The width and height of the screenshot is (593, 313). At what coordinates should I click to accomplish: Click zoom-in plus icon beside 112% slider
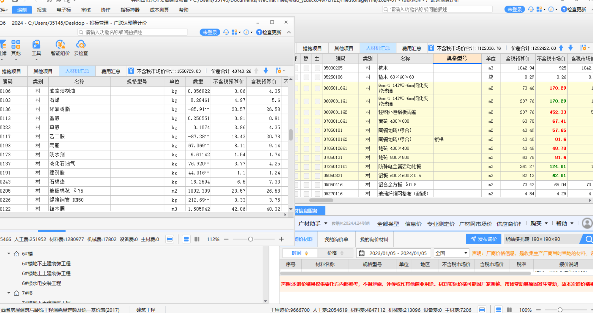281,239
